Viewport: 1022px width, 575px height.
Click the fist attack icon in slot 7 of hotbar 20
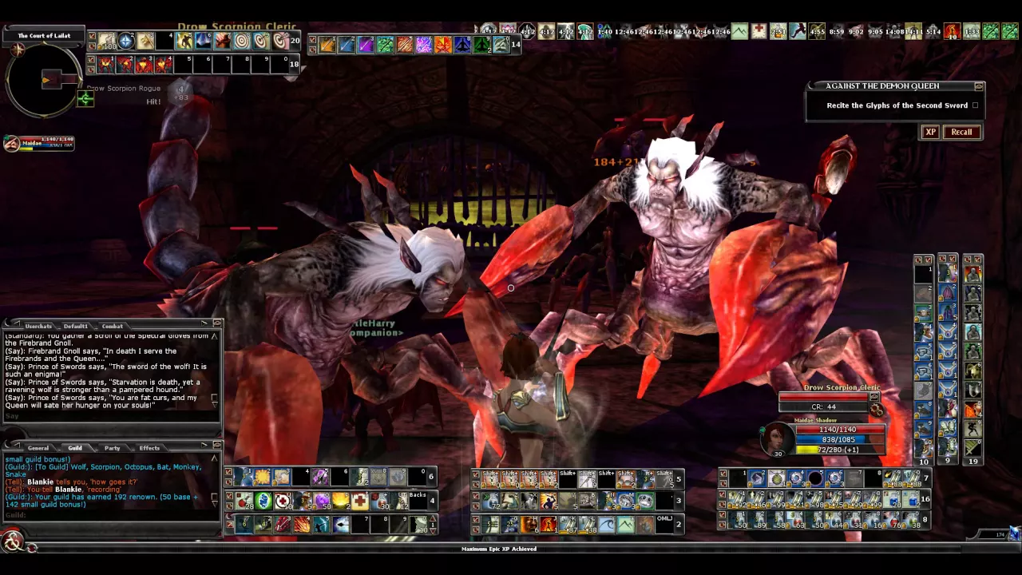coord(222,41)
